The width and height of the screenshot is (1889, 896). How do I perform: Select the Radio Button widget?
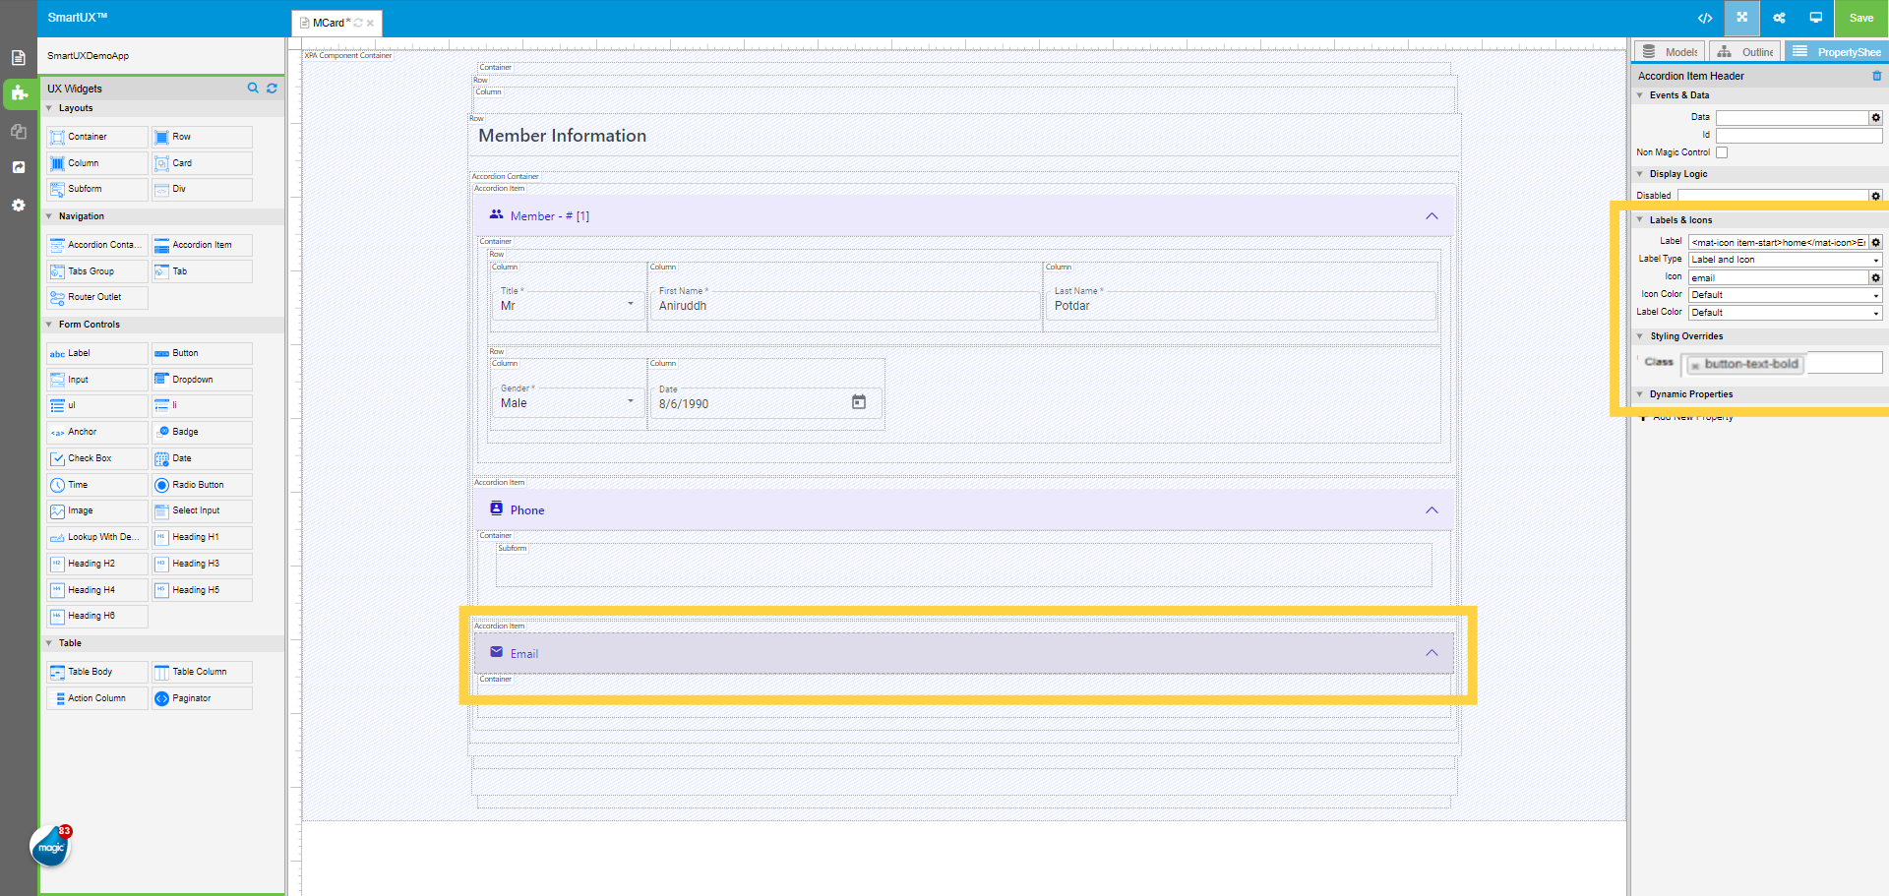tap(202, 485)
